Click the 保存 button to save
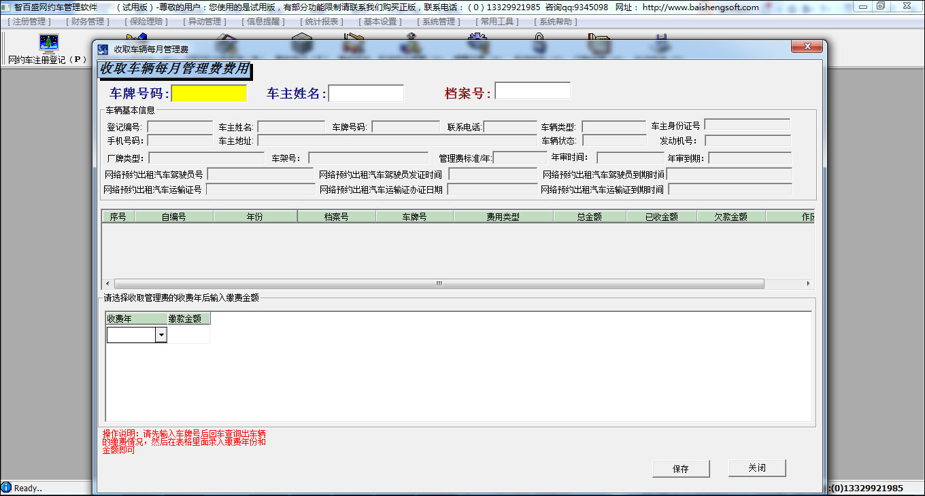This screenshot has width=925, height=496. pyautogui.click(x=681, y=468)
